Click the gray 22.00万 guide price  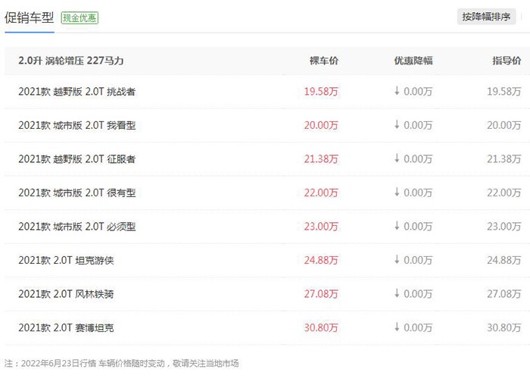click(x=504, y=193)
